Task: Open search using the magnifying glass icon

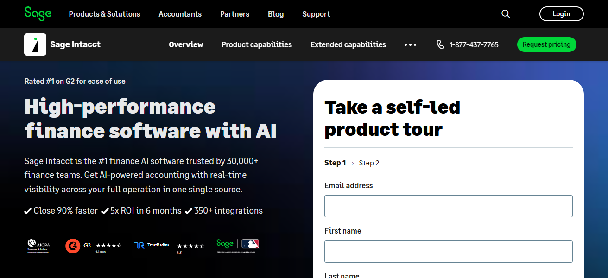Action: 506,14
